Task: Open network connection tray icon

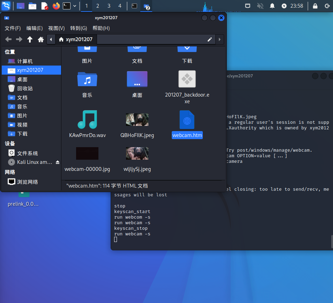Action: click(x=247, y=6)
